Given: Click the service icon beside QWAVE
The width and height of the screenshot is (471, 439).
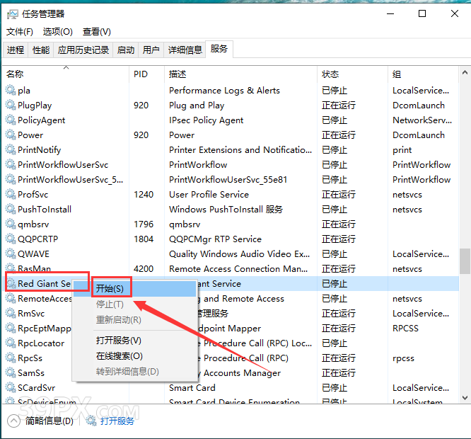Looking at the screenshot, I should pyautogui.click(x=11, y=254).
